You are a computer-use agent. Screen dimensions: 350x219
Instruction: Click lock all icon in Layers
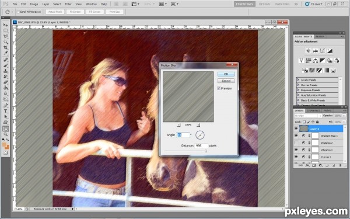click(317, 122)
